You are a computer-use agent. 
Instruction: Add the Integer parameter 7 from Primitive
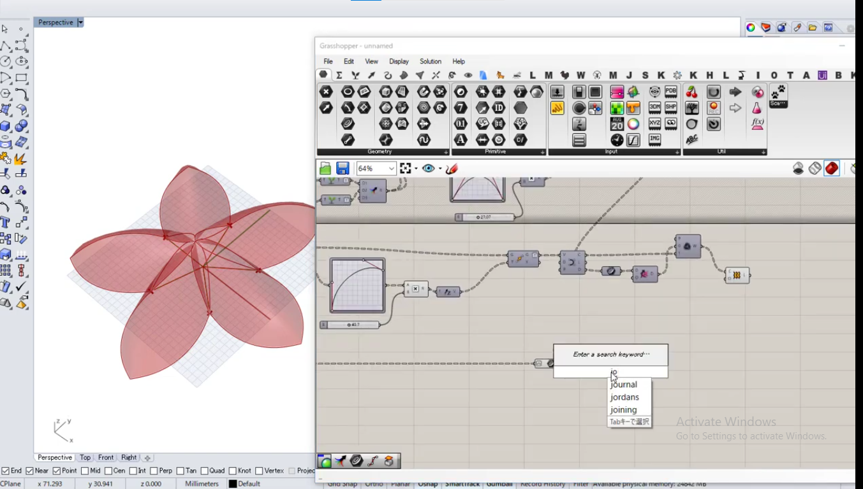461,108
